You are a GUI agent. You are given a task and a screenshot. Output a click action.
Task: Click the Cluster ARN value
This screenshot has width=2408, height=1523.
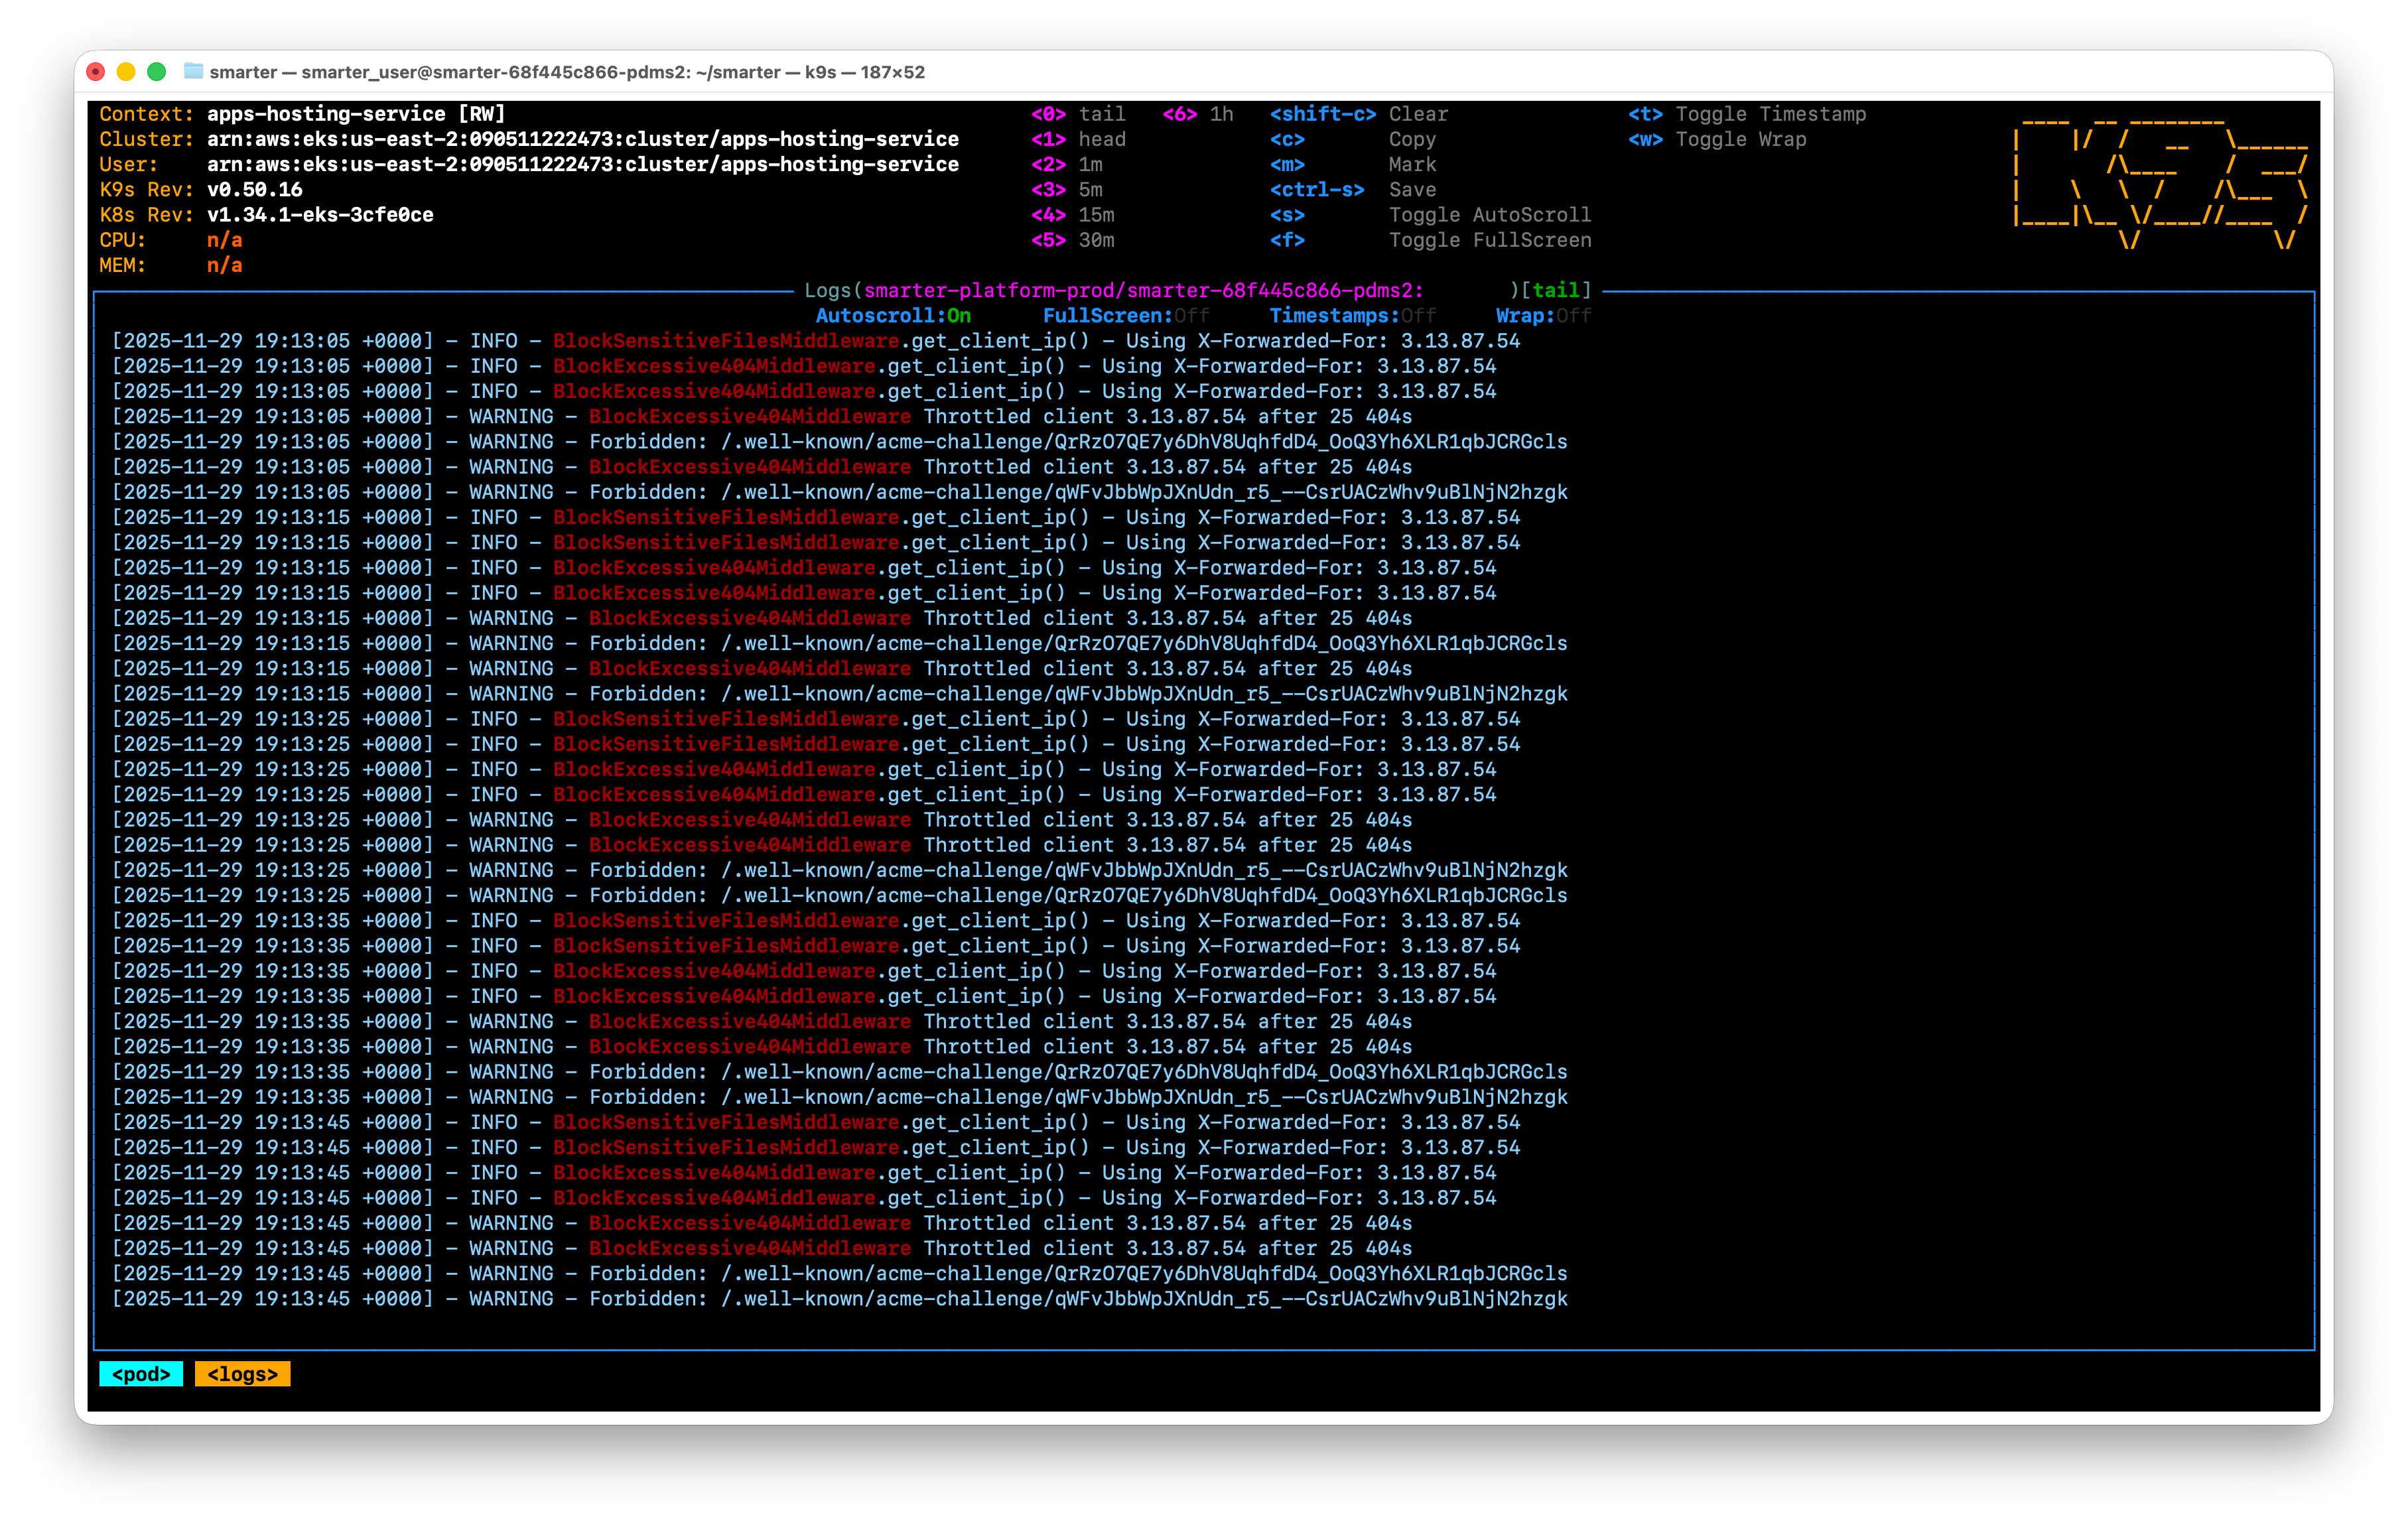click(x=583, y=140)
